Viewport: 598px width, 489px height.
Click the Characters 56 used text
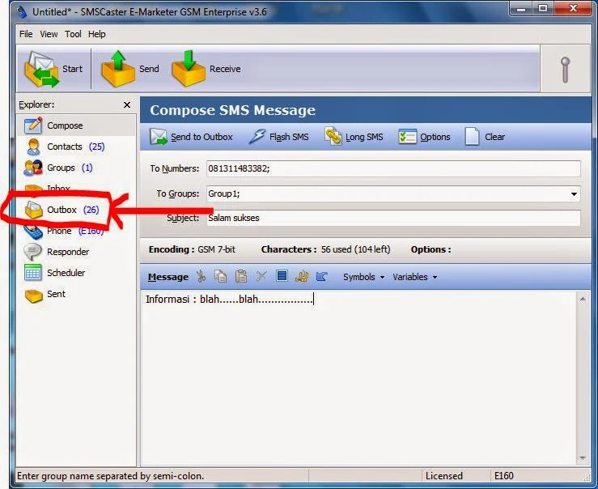coord(325,249)
